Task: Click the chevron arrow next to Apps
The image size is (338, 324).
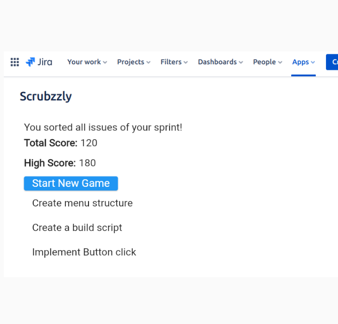Action: coord(313,62)
